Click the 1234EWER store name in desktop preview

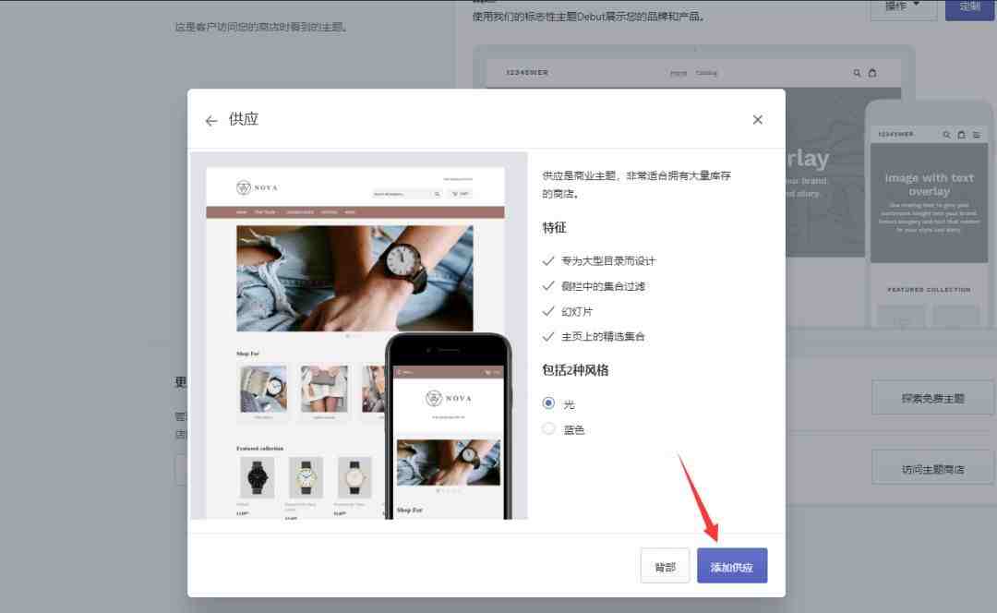coord(527,73)
